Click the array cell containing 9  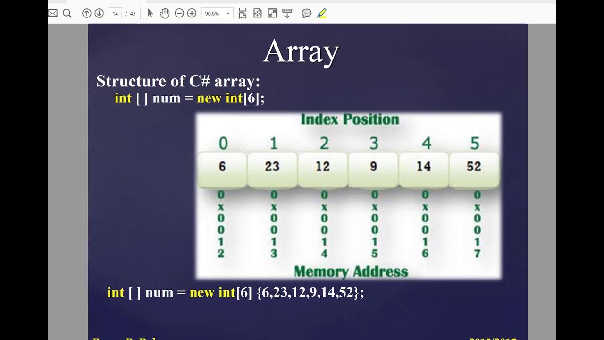click(x=373, y=168)
